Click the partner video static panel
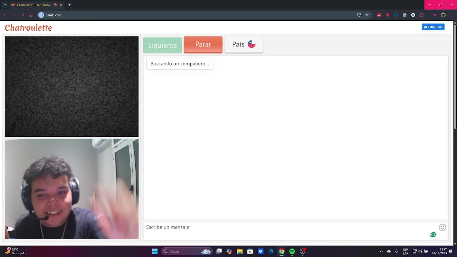 [71, 86]
